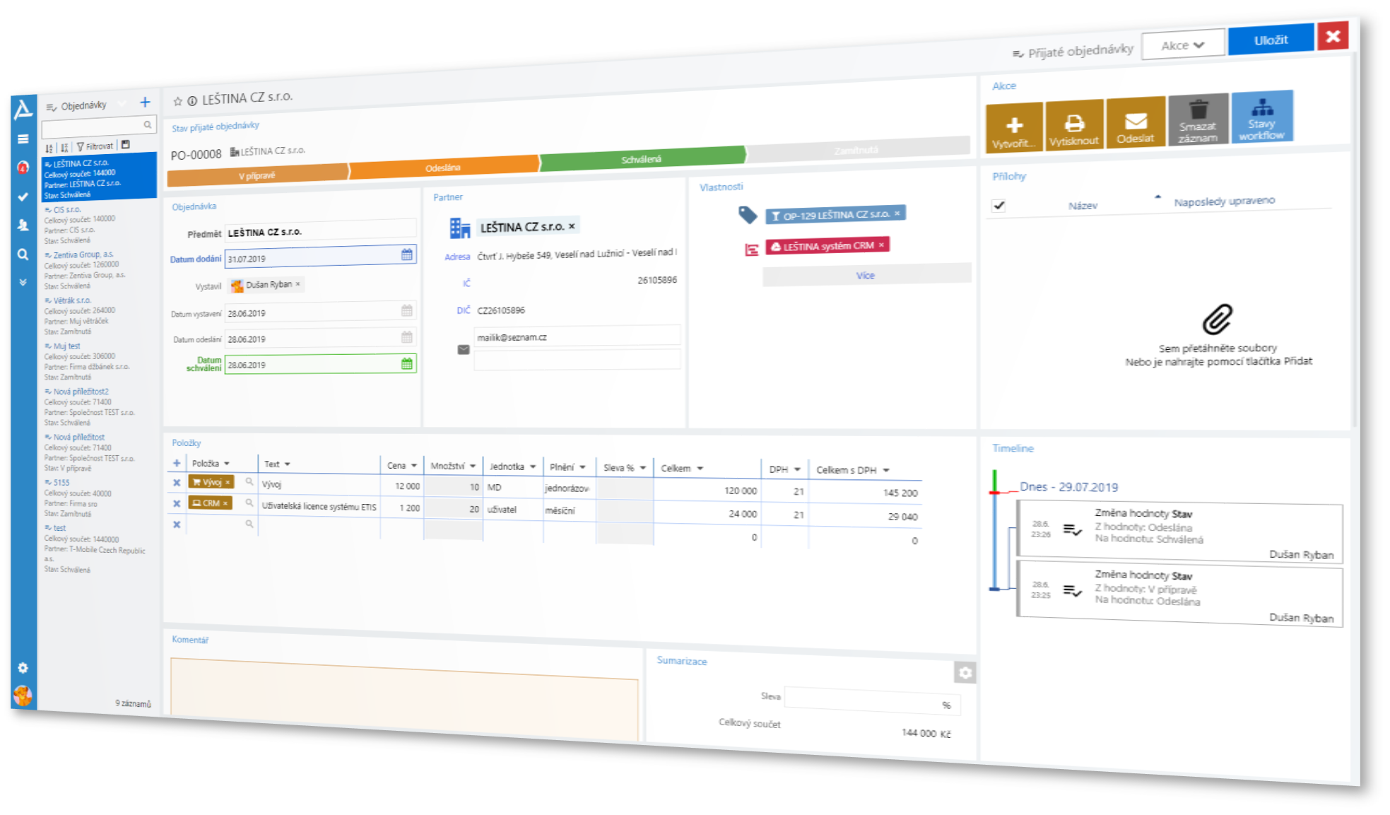
Task: Click the app logo in sidebar
Action: pyautogui.click(x=23, y=109)
